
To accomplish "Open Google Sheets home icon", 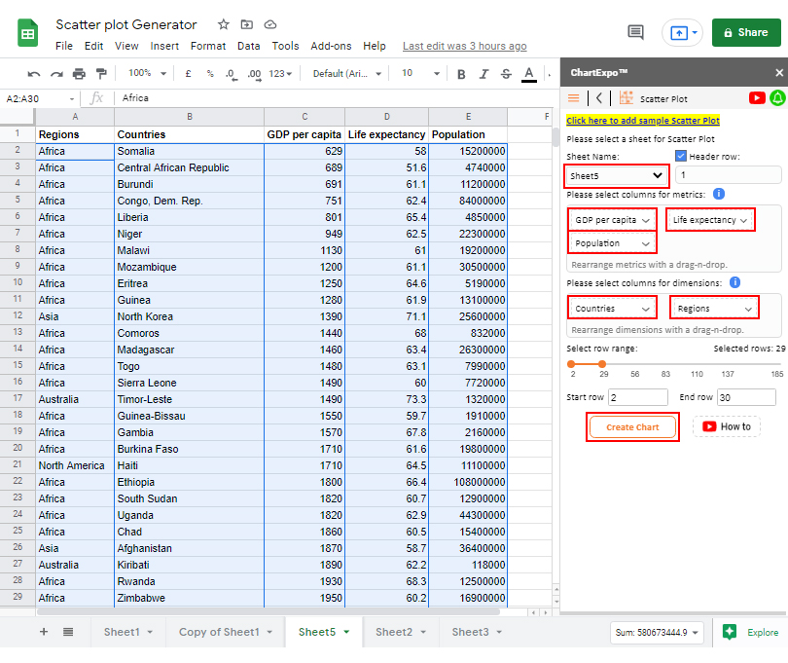I will tap(27, 33).
